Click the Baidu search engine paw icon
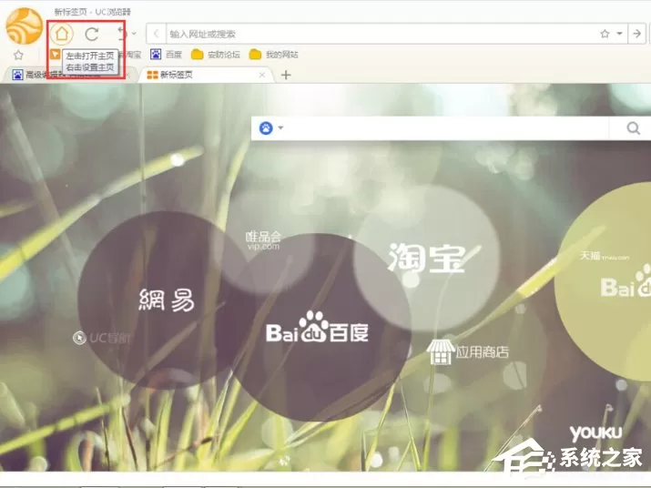Image resolution: width=651 pixels, height=488 pixels. click(266, 128)
